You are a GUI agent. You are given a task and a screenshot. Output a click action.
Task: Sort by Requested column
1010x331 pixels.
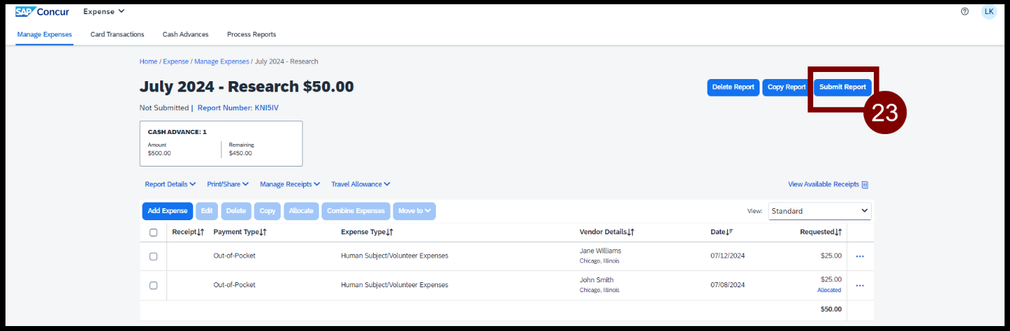coord(820,232)
